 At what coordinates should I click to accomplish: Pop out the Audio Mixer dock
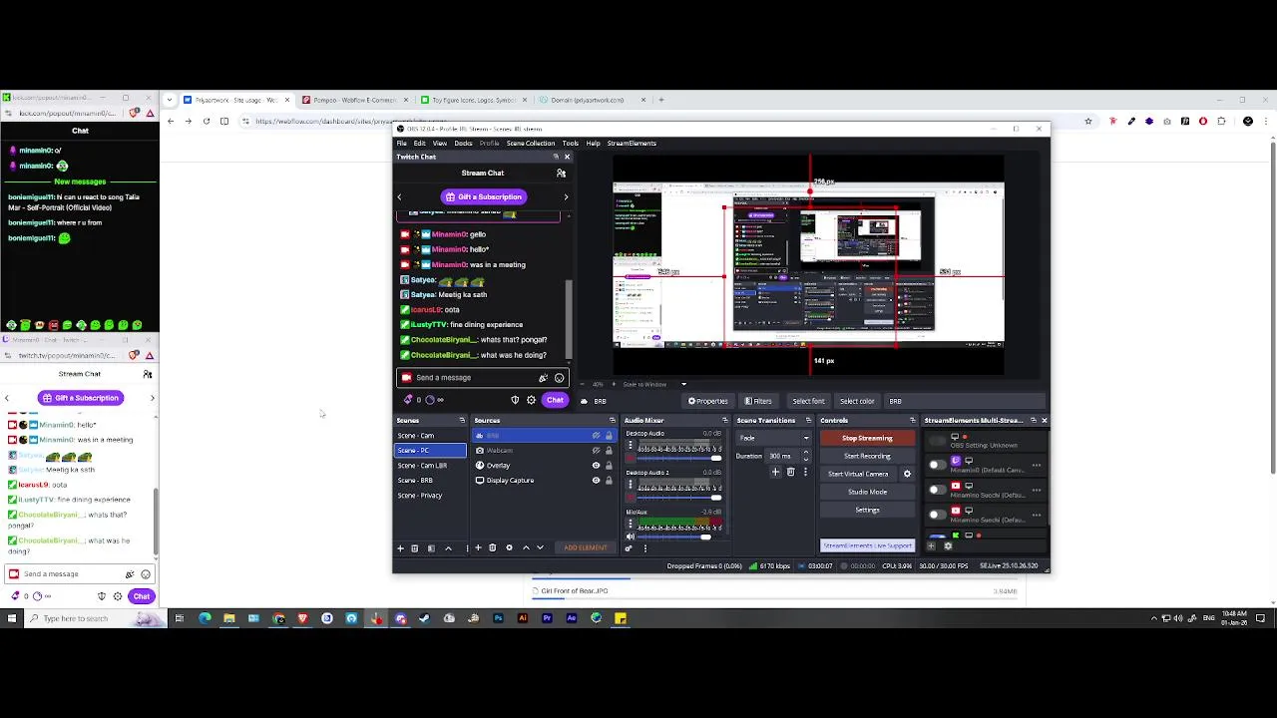pos(725,420)
